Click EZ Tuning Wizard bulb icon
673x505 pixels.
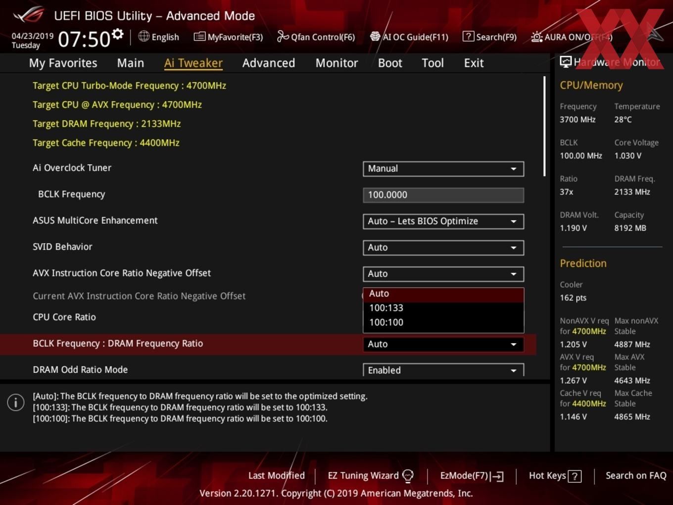[408, 476]
